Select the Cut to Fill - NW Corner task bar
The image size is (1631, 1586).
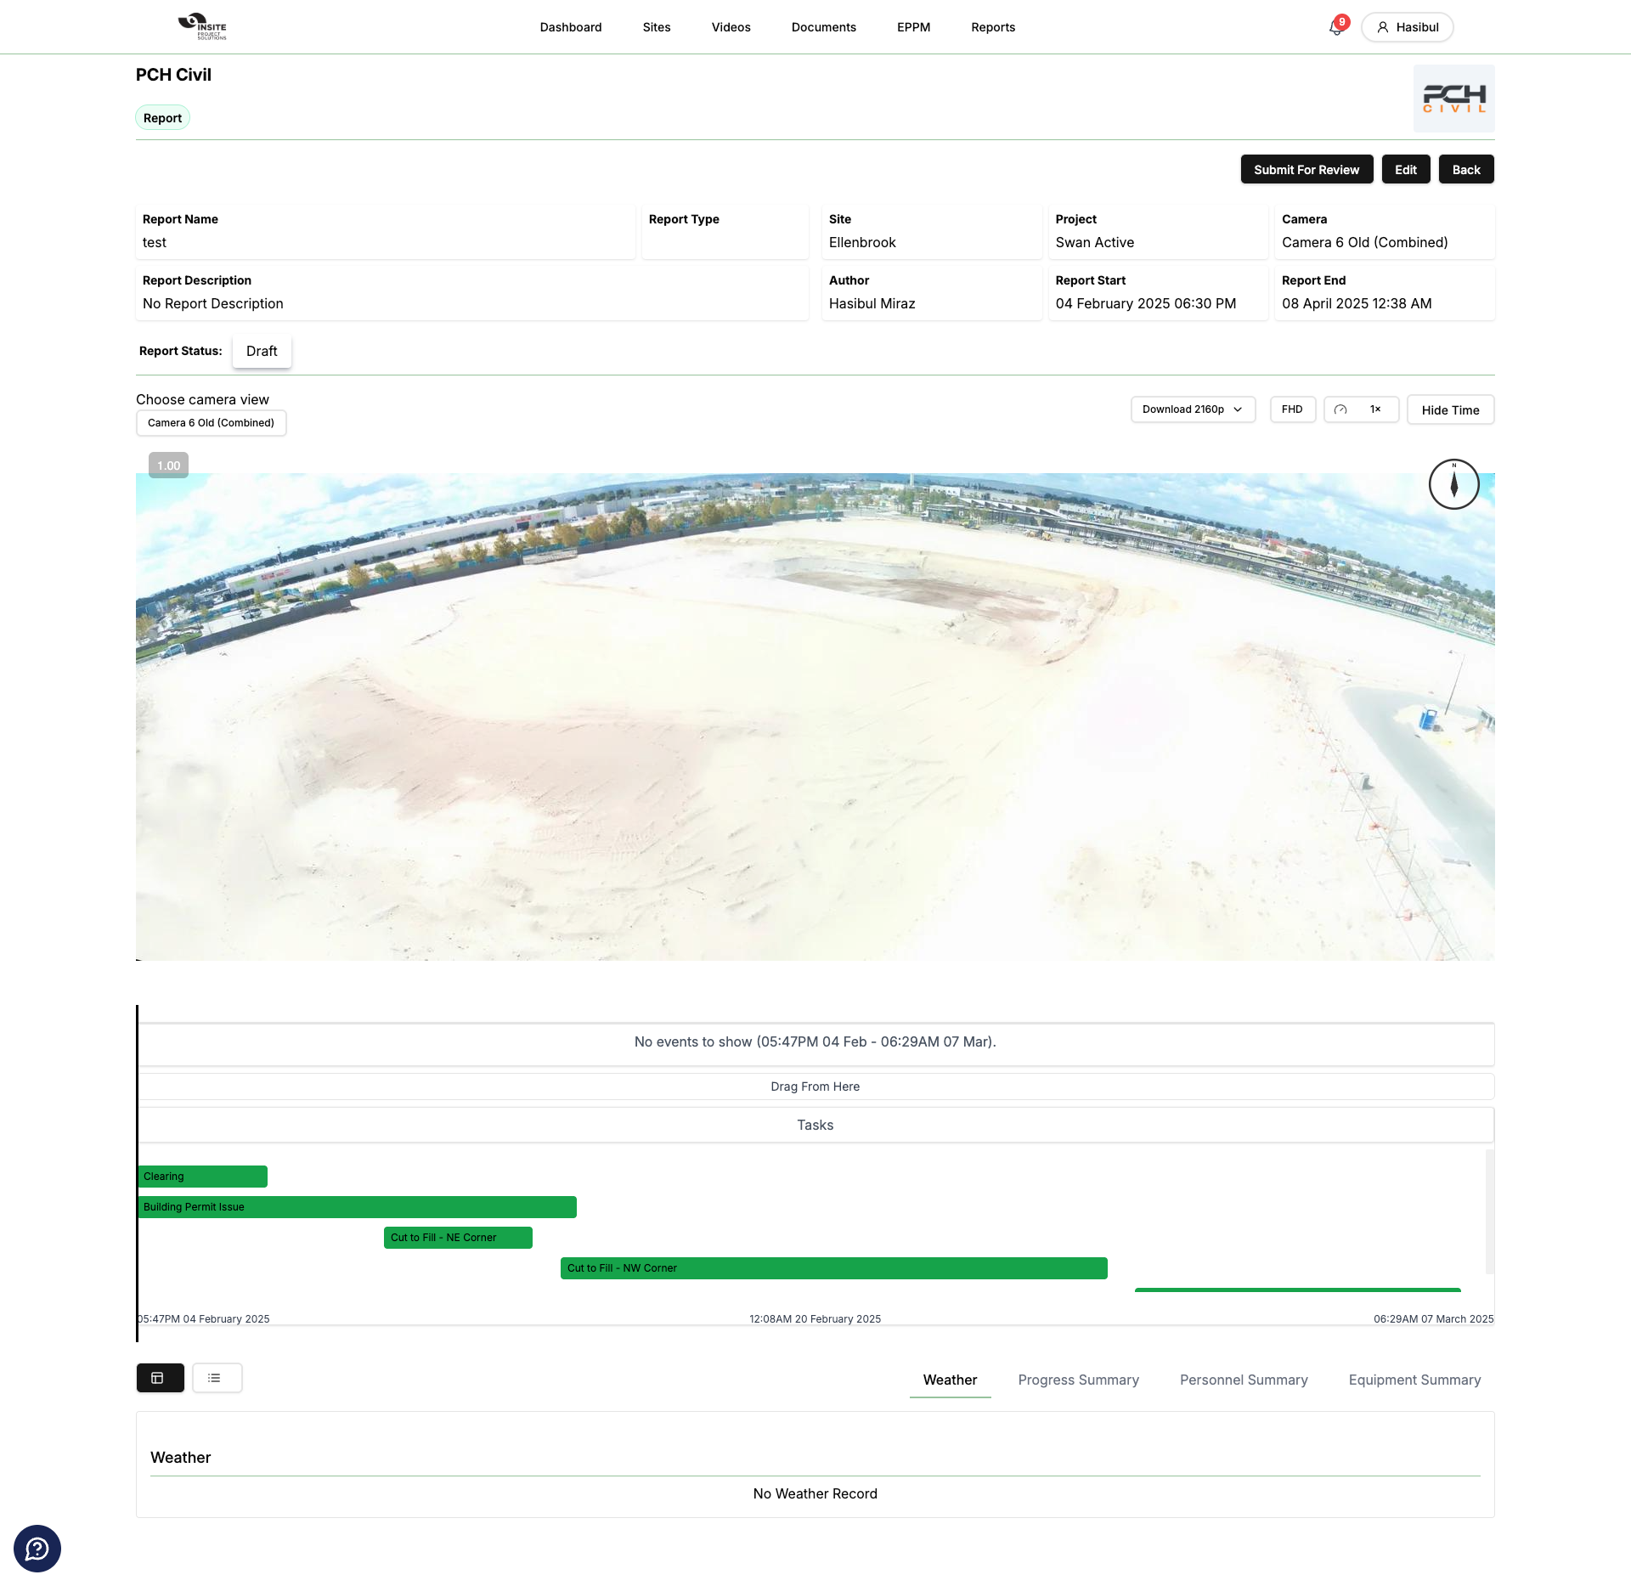point(832,1268)
